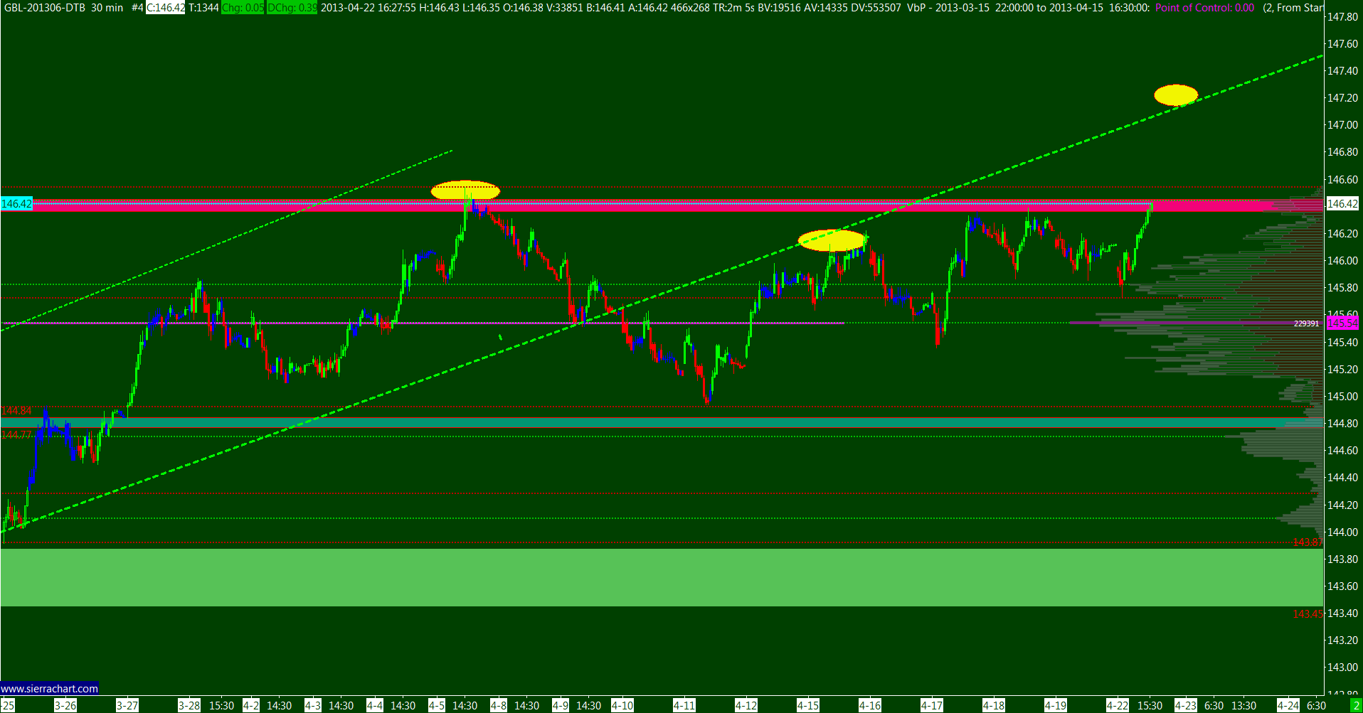Click the DV:553507 daily volume value
Screen dimensions: 1363x713
click(876, 8)
